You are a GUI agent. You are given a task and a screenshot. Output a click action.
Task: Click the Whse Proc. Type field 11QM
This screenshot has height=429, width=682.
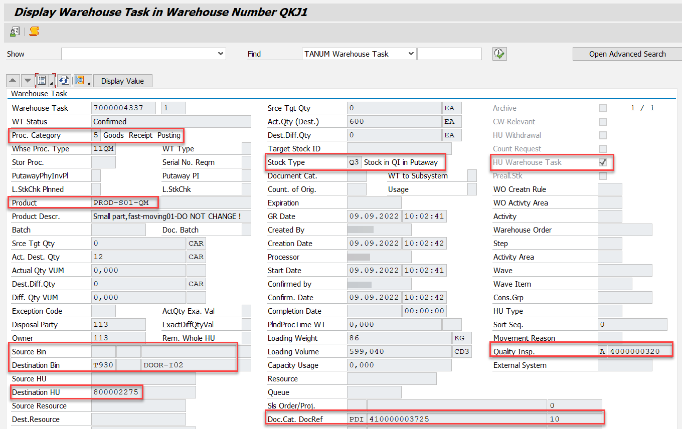click(x=103, y=149)
